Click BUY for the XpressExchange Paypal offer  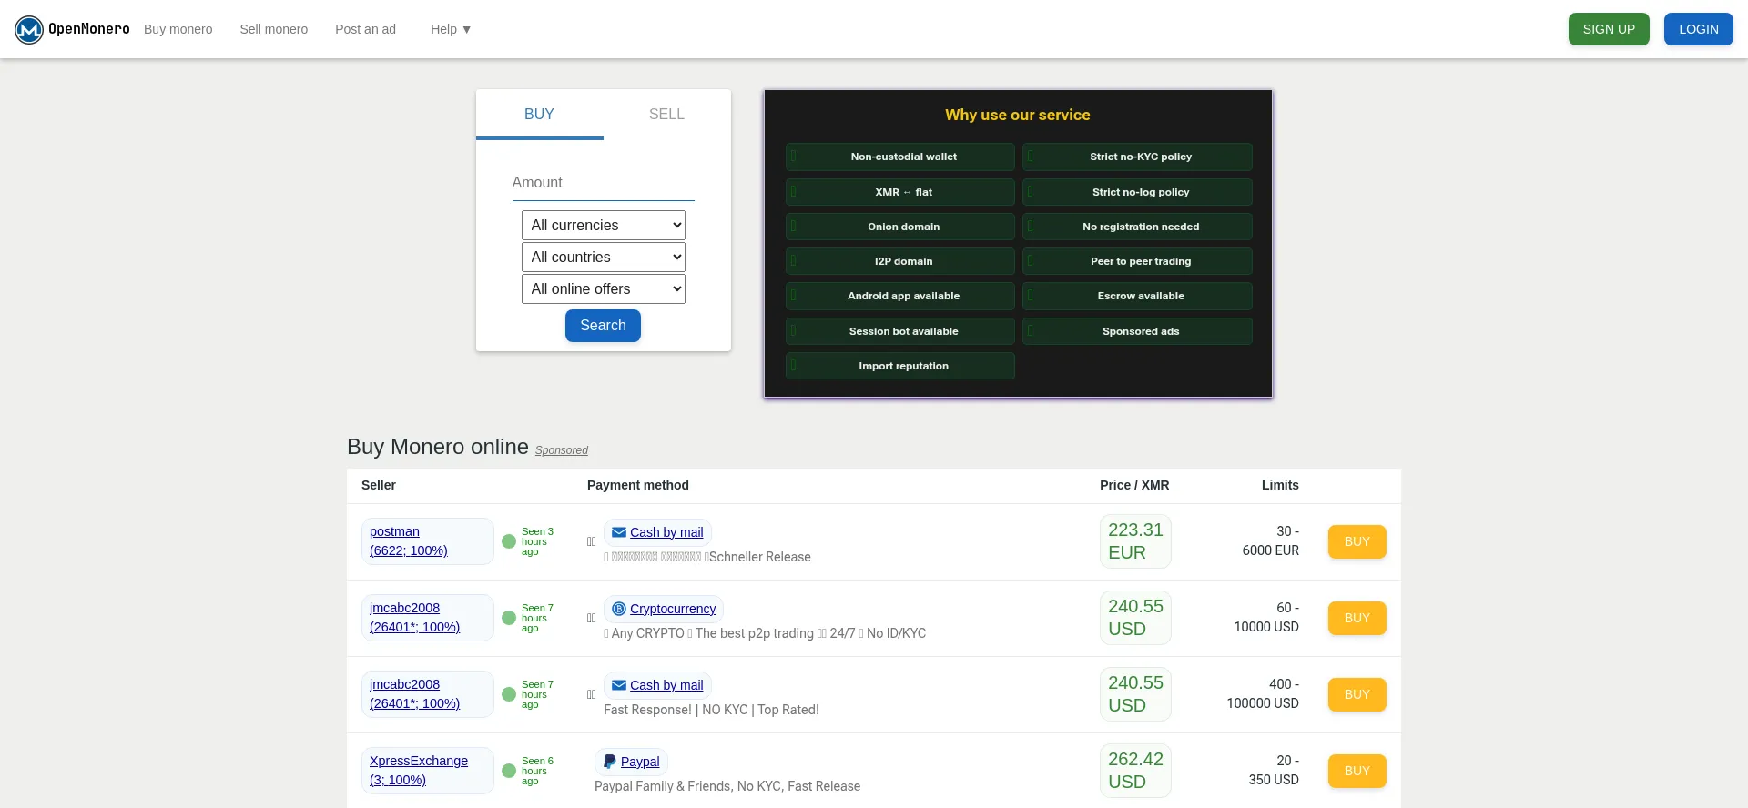point(1357,771)
